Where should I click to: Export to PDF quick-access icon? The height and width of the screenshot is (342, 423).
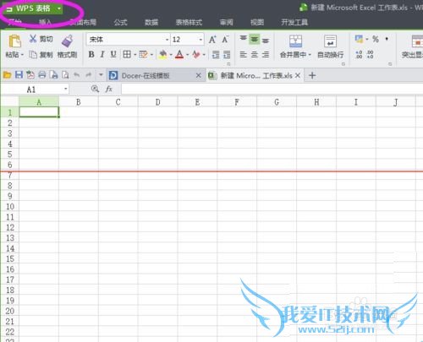30,75
